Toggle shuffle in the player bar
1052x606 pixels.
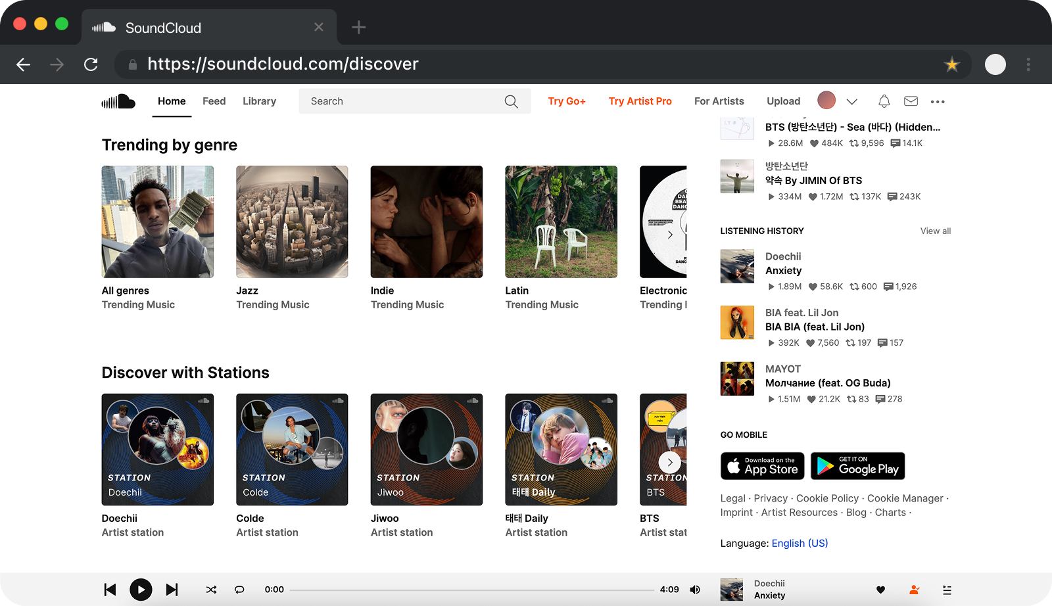pos(211,590)
